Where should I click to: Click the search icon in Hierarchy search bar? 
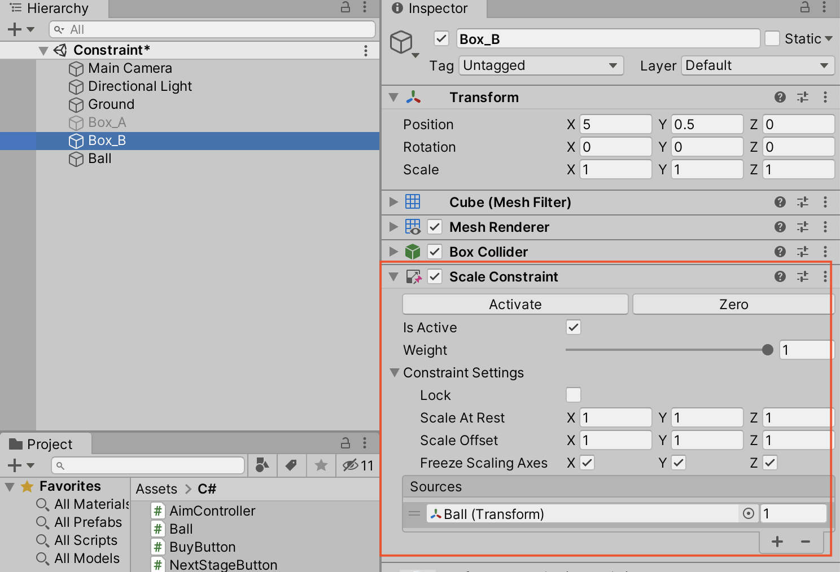(58, 29)
